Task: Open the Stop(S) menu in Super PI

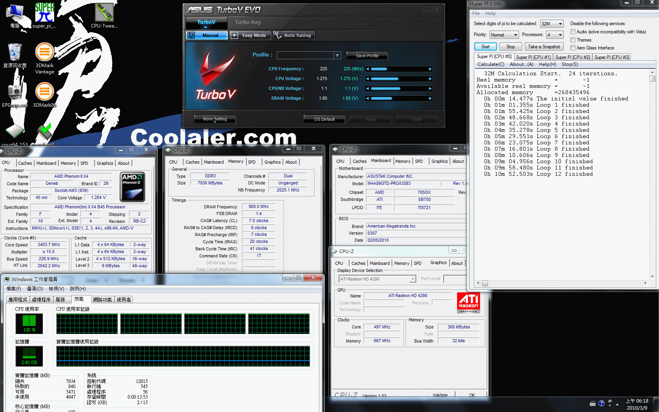Action: coord(570,64)
